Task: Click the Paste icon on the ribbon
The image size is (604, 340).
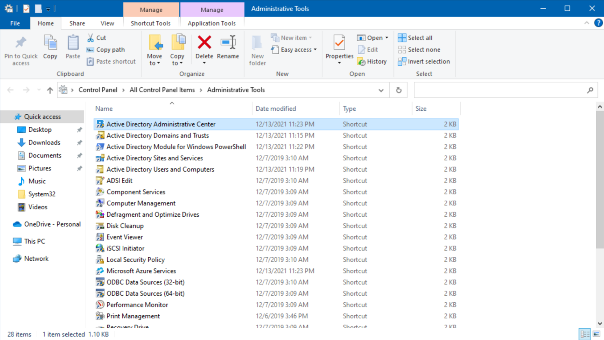Action: click(72, 48)
